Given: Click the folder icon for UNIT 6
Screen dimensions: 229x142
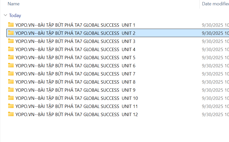Looking at the screenshot, I should [11, 65].
